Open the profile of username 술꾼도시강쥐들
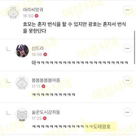136x136 pixels. coord(46,112)
